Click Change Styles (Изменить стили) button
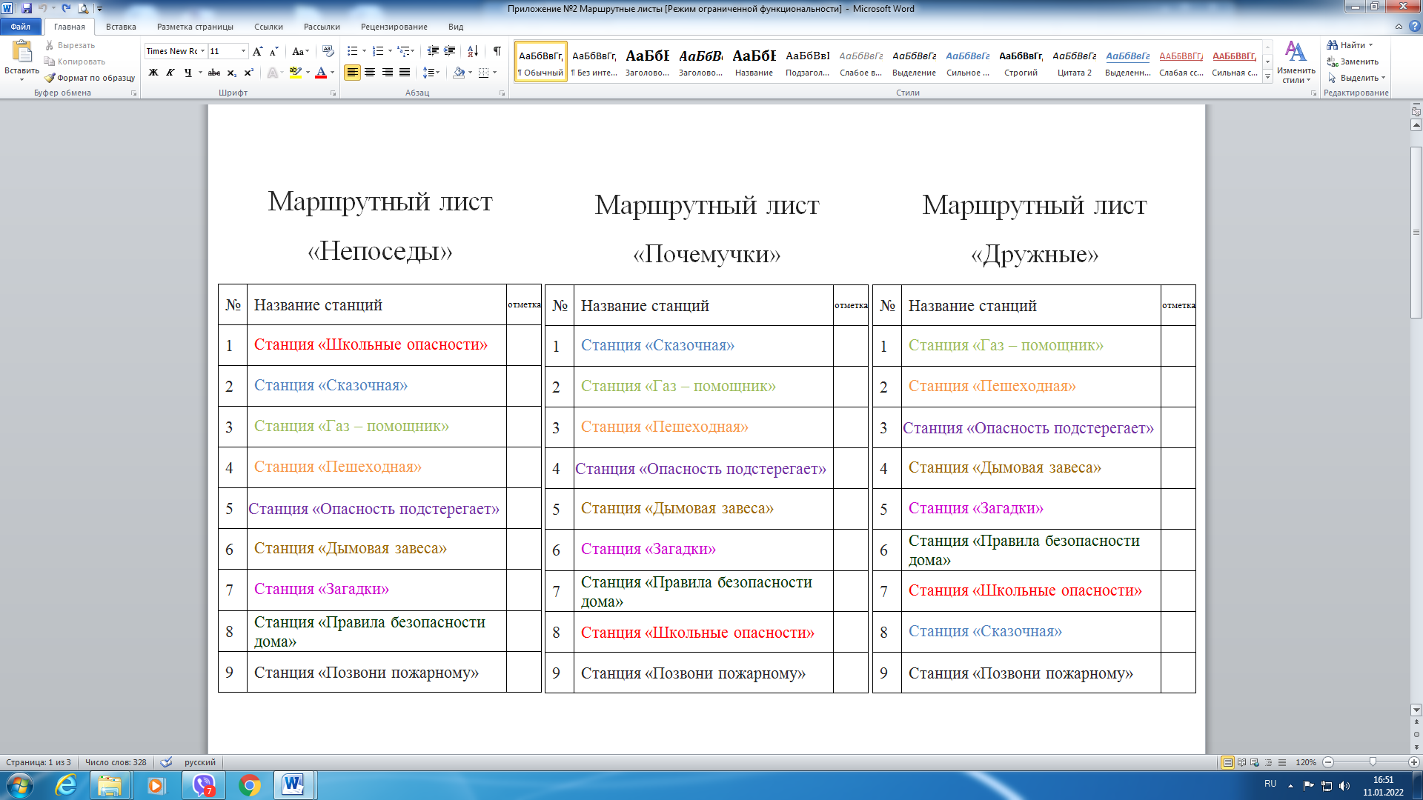Image resolution: width=1423 pixels, height=800 pixels. pyautogui.click(x=1296, y=62)
